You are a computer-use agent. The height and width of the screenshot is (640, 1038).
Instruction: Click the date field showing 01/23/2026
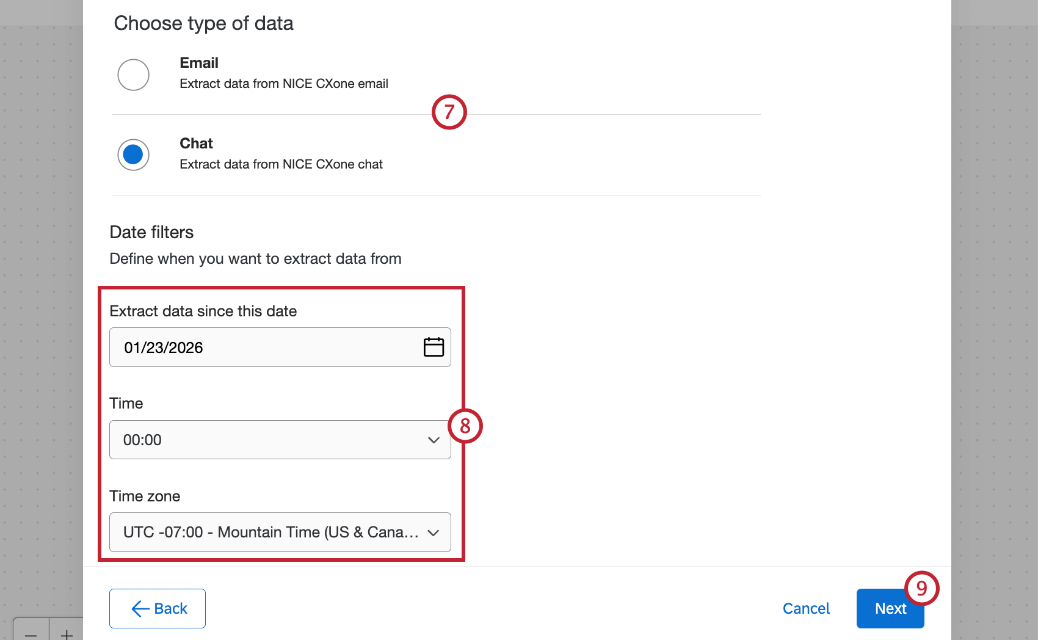(263, 347)
